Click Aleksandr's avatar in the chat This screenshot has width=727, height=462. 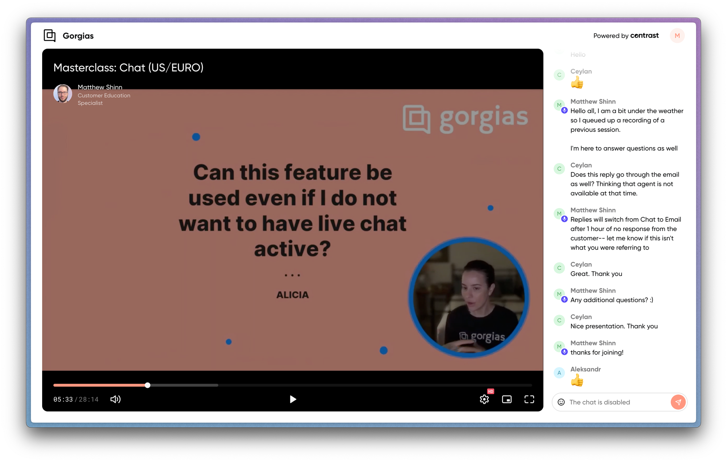[x=559, y=373]
